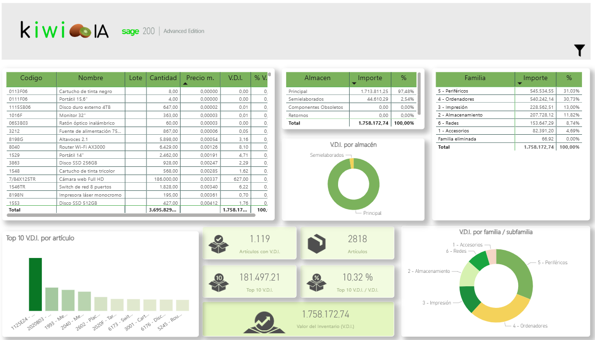Sort by the Precio m. column arrow
The height and width of the screenshot is (340, 595).
click(186, 83)
